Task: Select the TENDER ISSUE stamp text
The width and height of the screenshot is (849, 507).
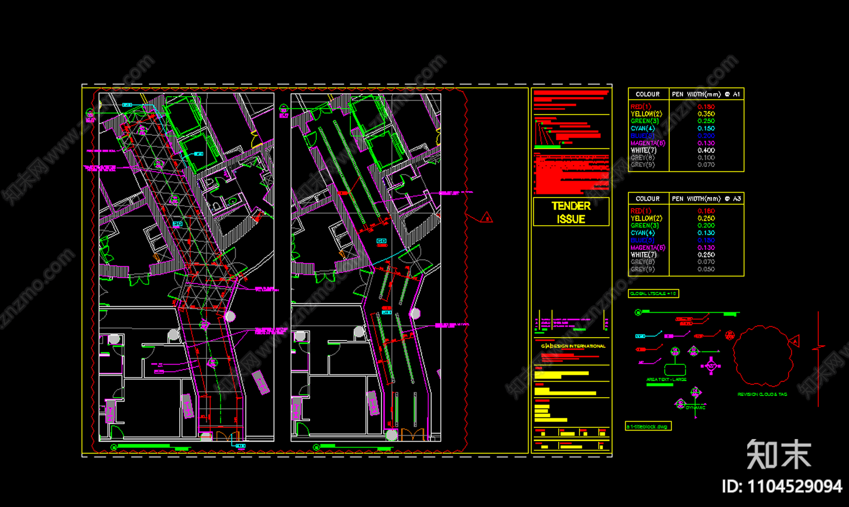Action: coord(571,212)
